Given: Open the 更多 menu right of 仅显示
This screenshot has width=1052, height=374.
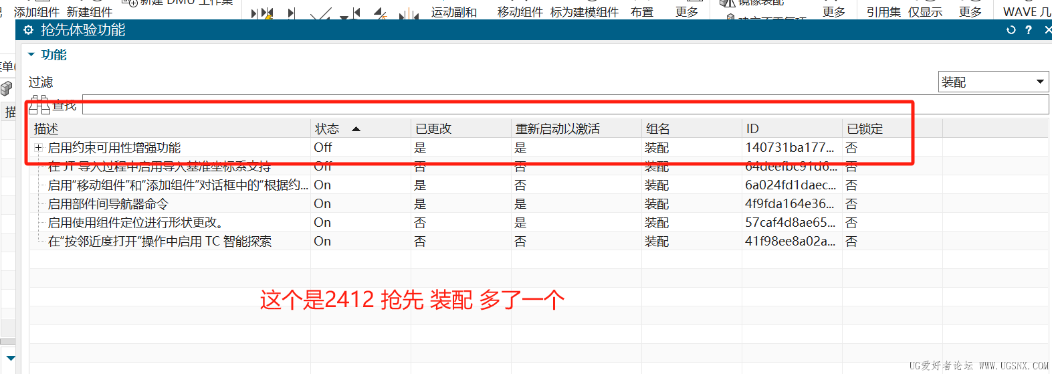Looking at the screenshot, I should 970,12.
